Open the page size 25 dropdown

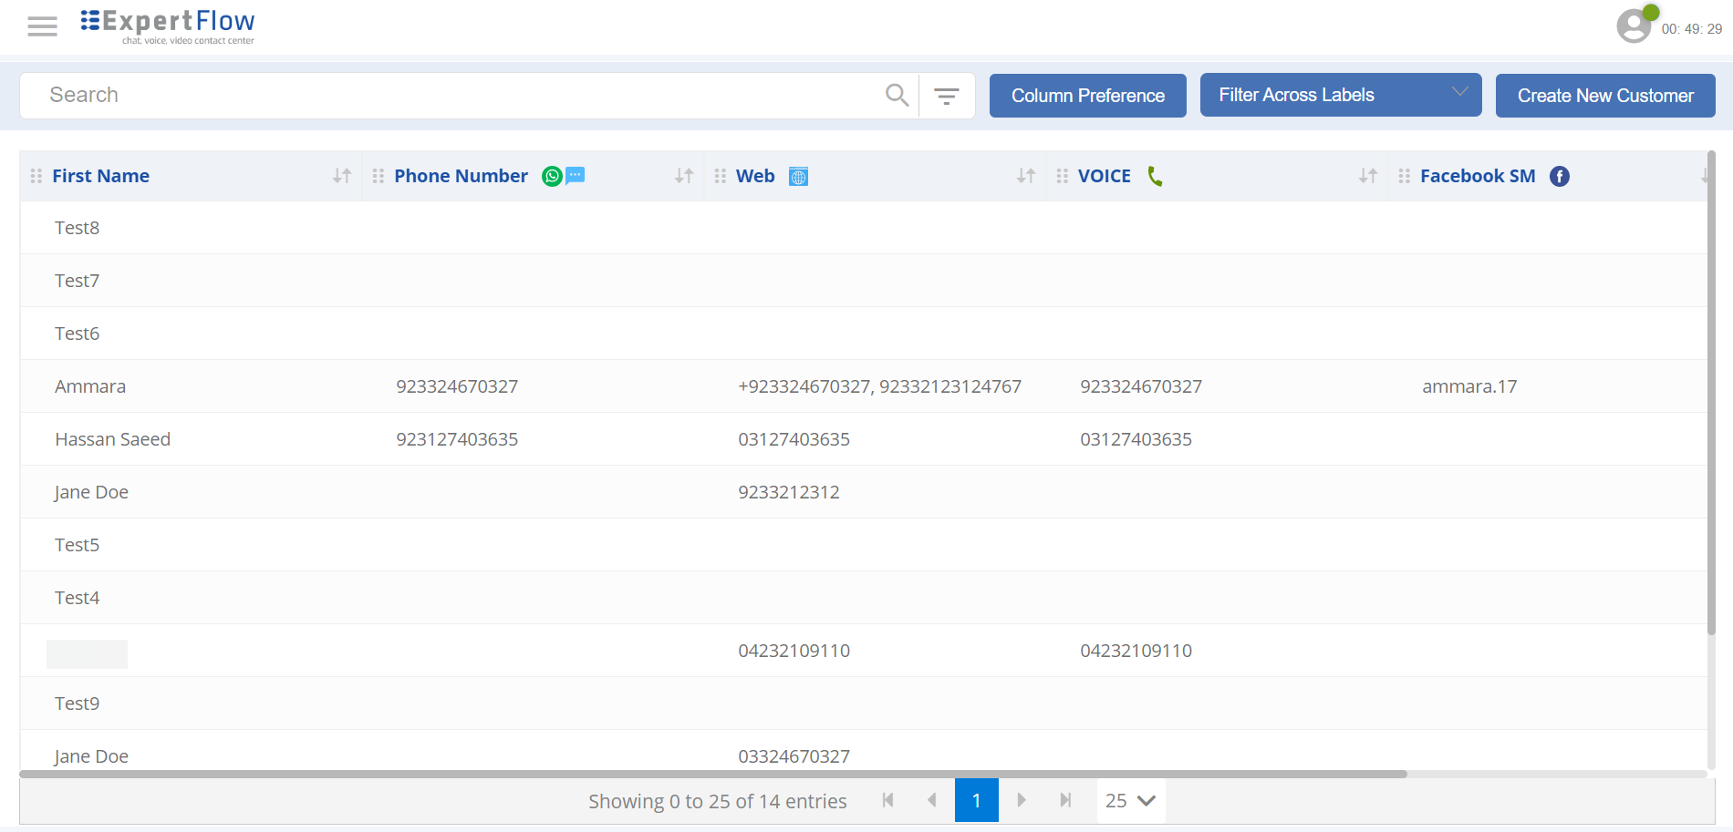(1130, 801)
